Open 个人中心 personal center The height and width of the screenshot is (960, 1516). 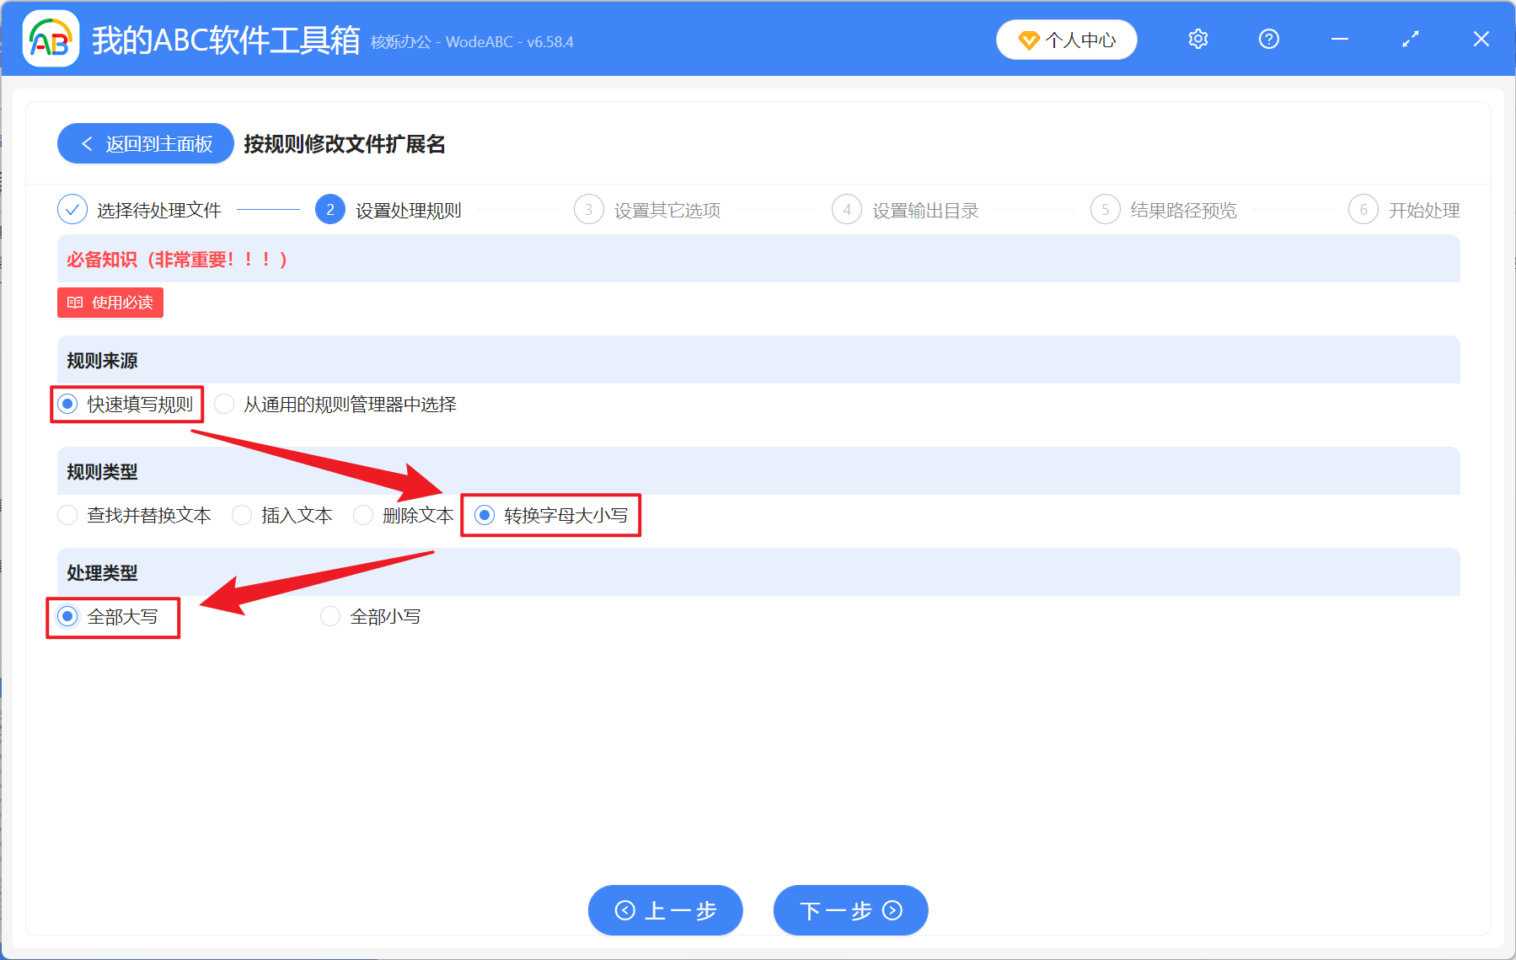[x=1067, y=40]
